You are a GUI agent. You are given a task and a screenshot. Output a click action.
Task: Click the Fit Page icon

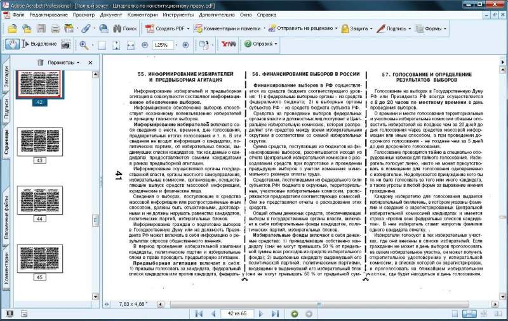click(116, 45)
